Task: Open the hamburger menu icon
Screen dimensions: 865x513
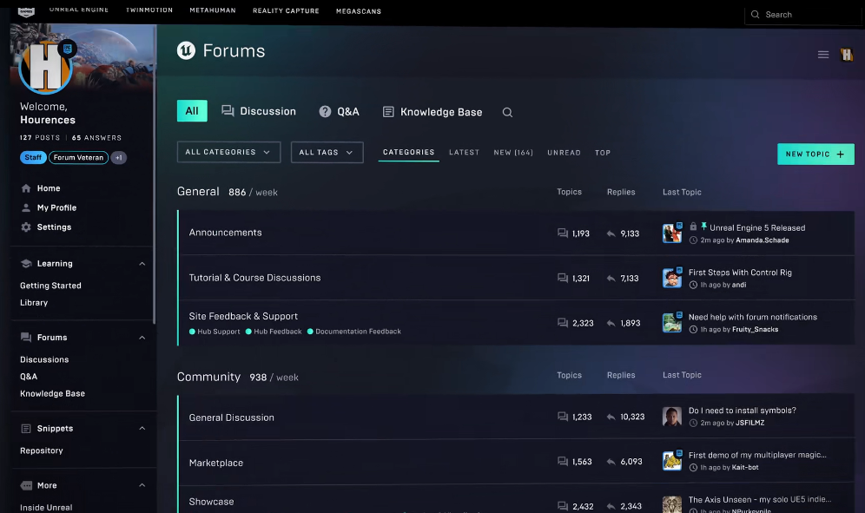Action: tap(823, 55)
